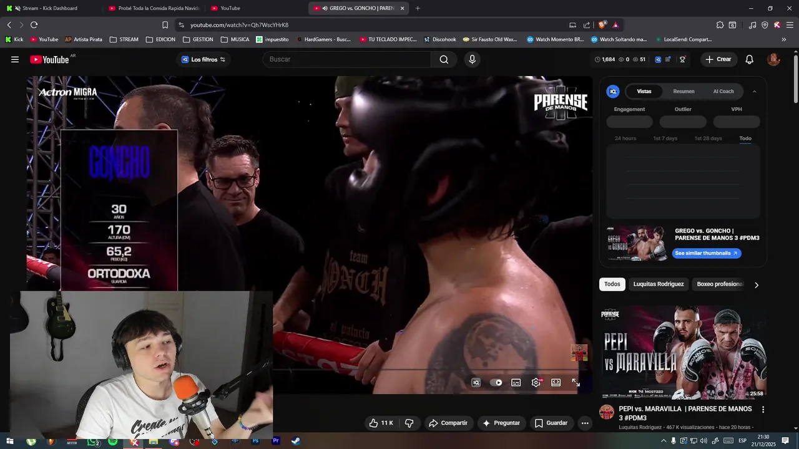Select the Todo range tab
799x449 pixels.
click(x=745, y=138)
